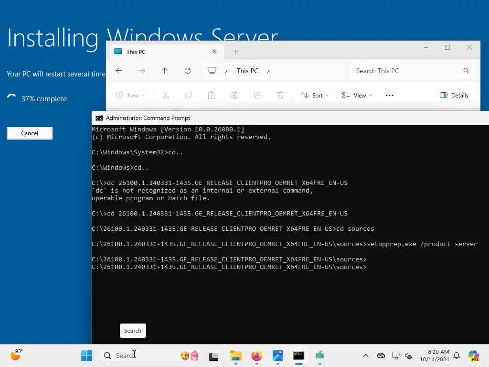Image resolution: width=489 pixels, height=367 pixels.
Task: Click the Rename icon
Action: tap(234, 95)
